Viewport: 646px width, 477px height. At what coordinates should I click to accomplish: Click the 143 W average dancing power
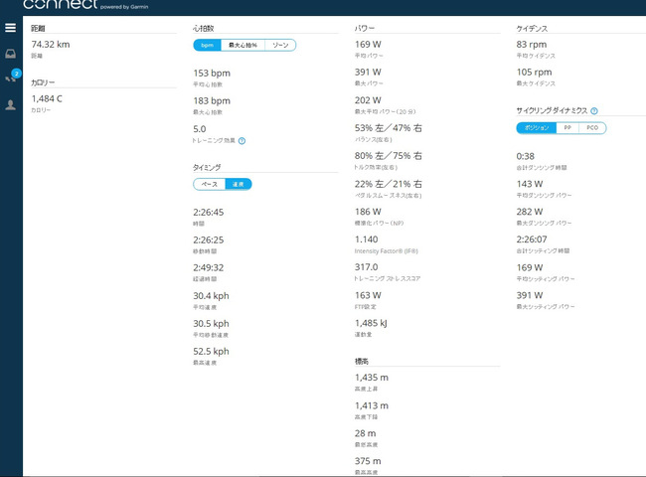530,184
